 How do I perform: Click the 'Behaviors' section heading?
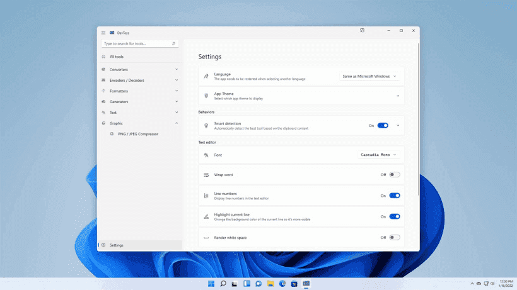(206, 112)
